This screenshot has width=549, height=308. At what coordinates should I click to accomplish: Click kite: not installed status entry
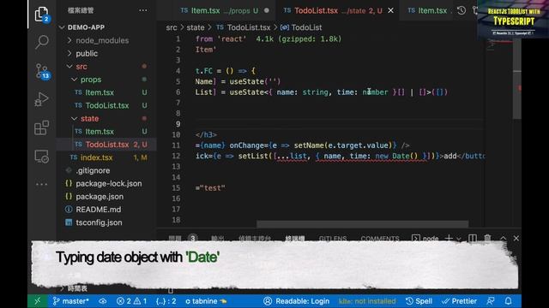click(x=367, y=301)
